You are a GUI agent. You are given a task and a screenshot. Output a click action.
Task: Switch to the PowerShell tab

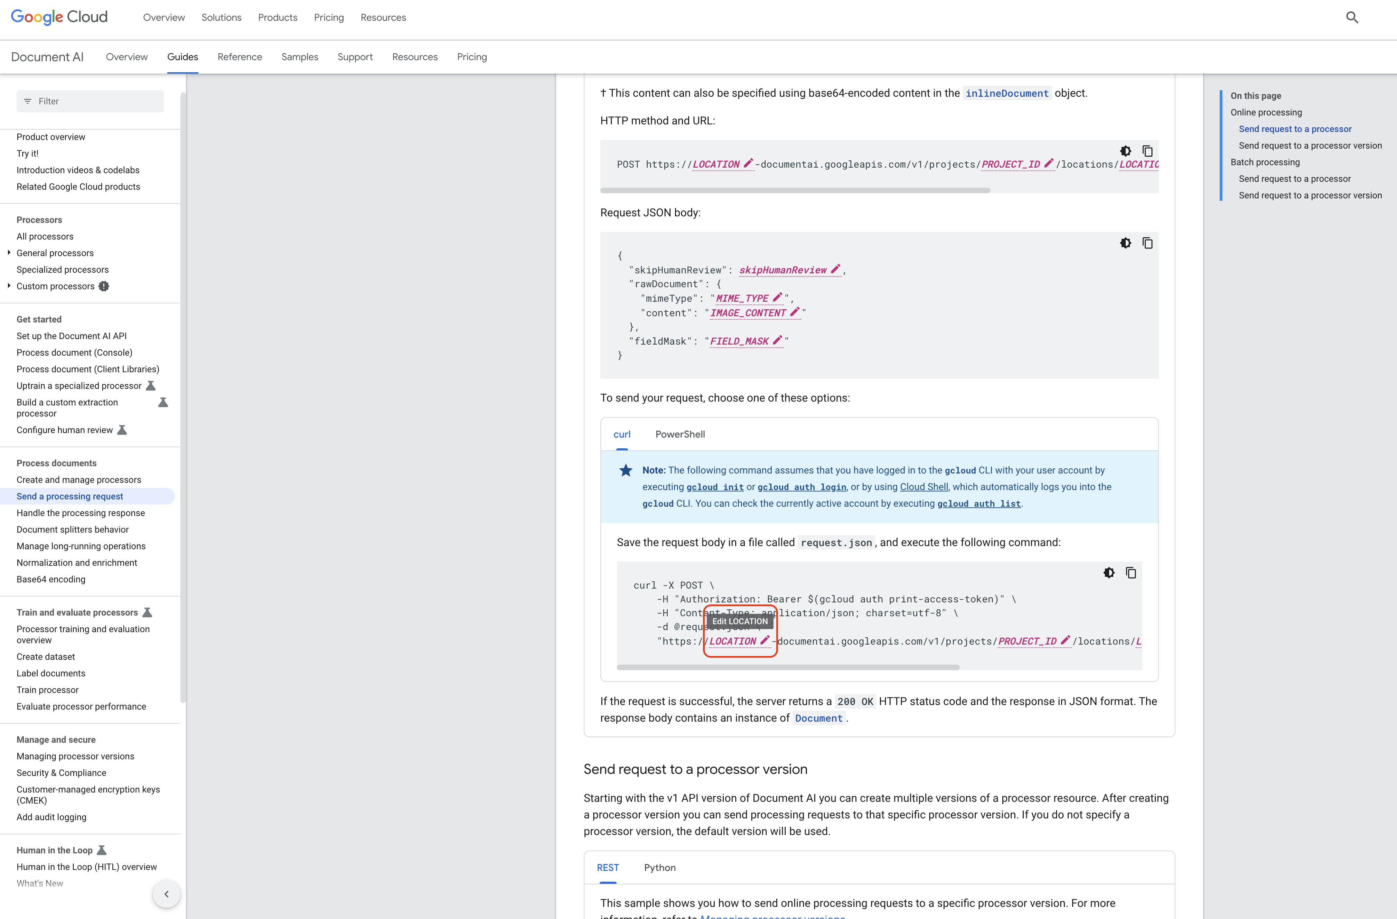[x=680, y=434]
